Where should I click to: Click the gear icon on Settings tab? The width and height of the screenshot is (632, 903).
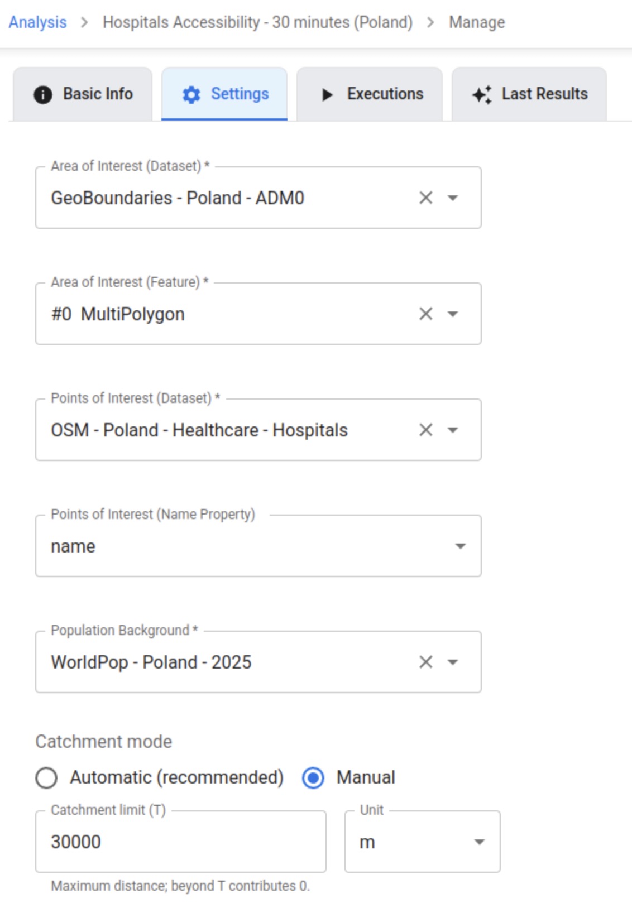click(191, 94)
